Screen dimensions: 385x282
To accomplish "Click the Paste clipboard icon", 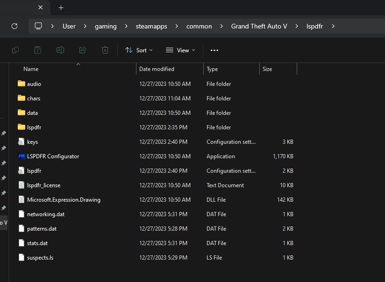I will (38, 50).
